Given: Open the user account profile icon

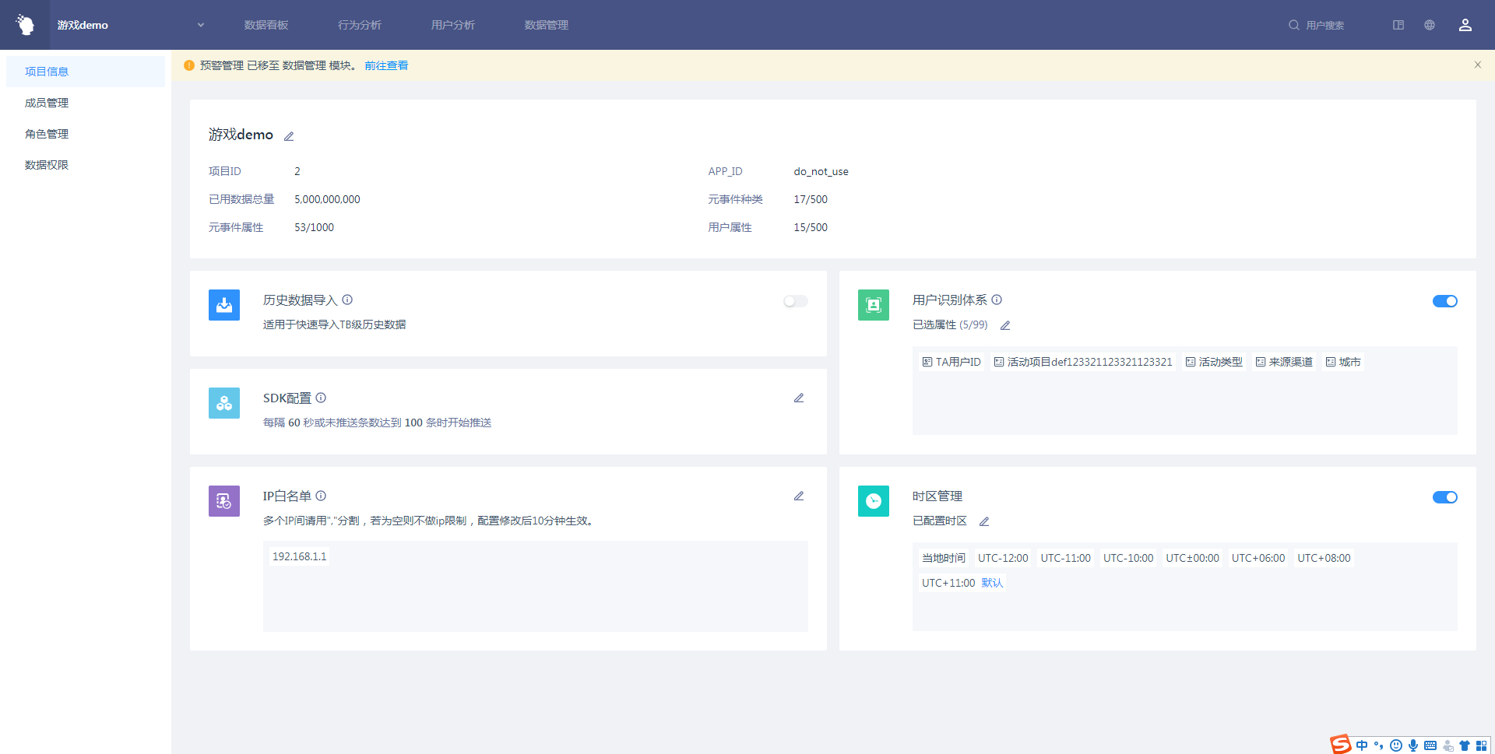Looking at the screenshot, I should [x=1465, y=25].
